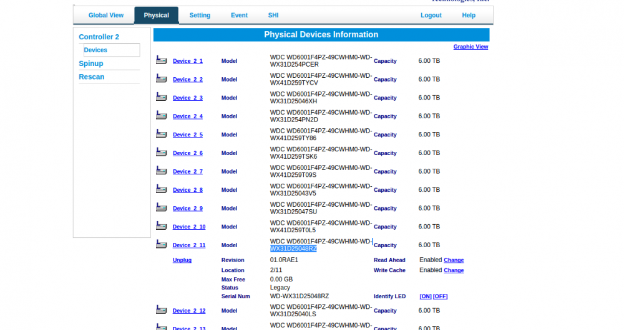This screenshot has height=330, width=624.
Task: Collapse the Device_2_11 link
Action: tap(189, 245)
